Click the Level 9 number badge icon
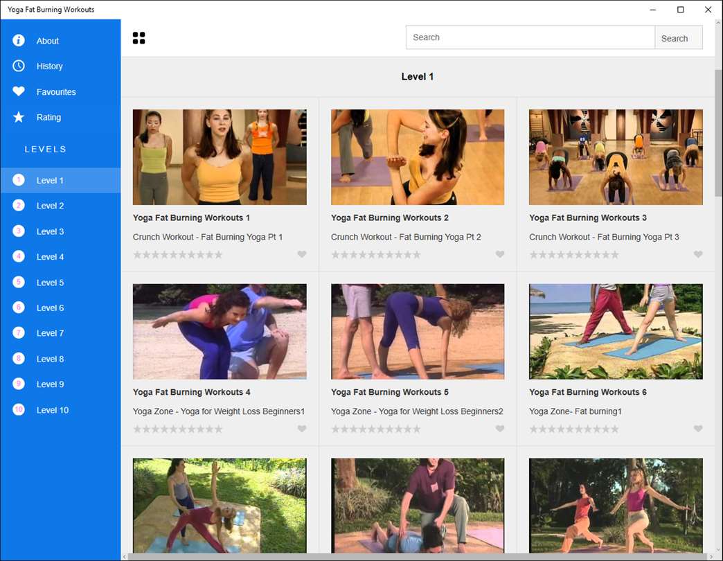723x561 pixels. [19, 384]
